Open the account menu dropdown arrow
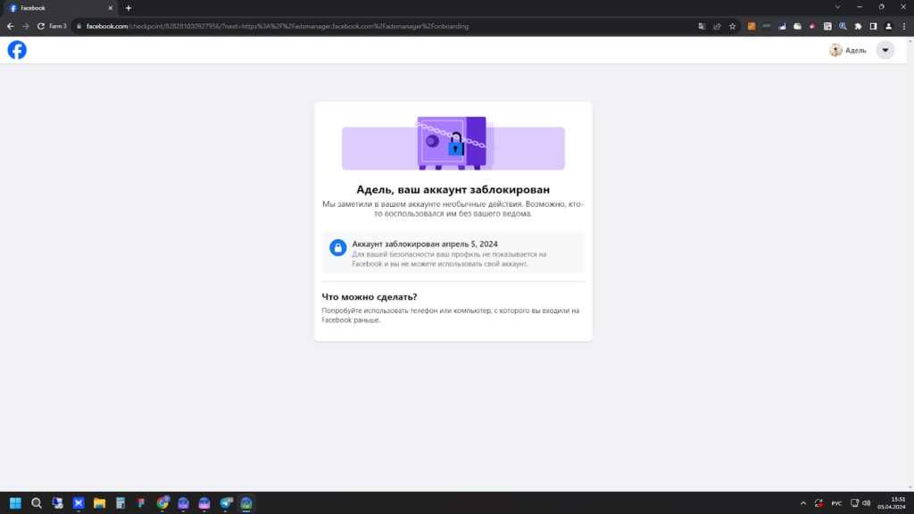Image resolution: width=914 pixels, height=514 pixels. (885, 50)
